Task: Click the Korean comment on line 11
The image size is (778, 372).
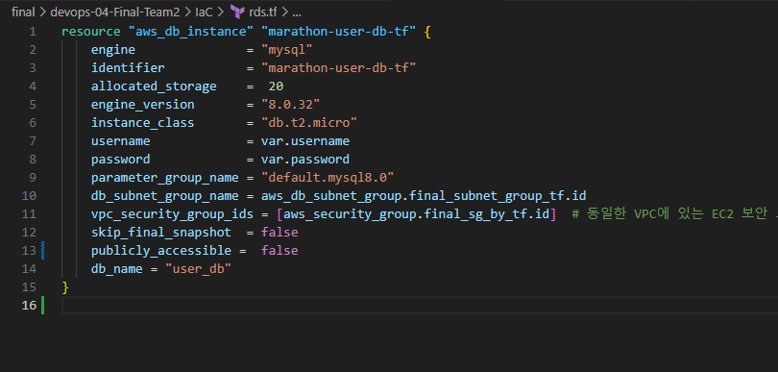Action: pos(675,214)
